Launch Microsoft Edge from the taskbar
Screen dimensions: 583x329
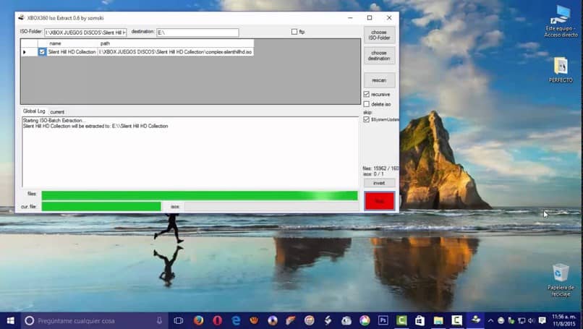pyautogui.click(x=236, y=320)
